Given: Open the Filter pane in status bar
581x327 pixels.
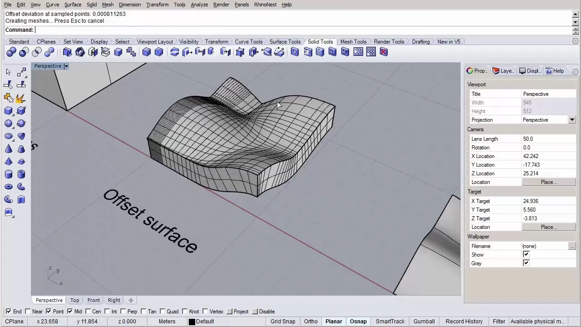Looking at the screenshot, I should point(499,322).
